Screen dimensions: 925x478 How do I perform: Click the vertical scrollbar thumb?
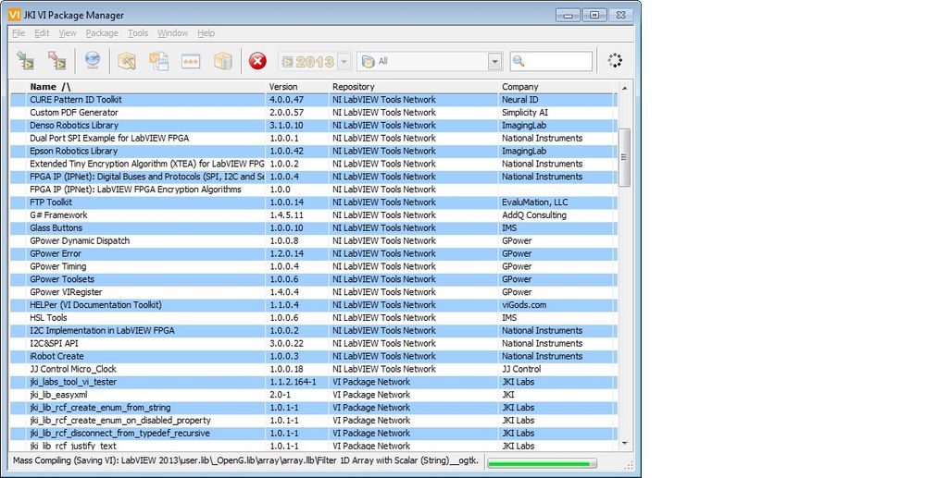[x=624, y=157]
